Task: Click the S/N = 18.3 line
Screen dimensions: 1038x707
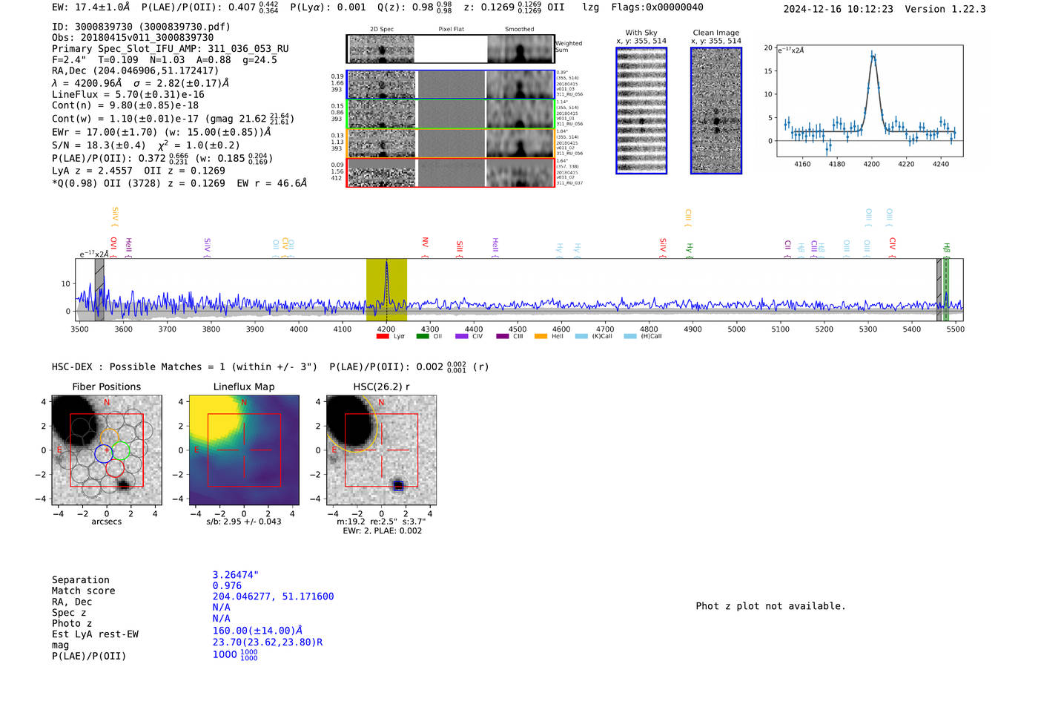Action: (x=146, y=145)
